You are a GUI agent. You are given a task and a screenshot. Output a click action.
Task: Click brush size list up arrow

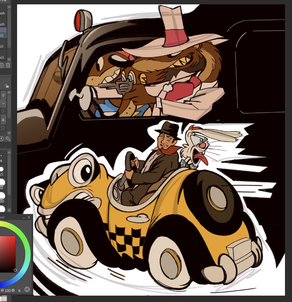pyautogui.click(x=9, y=153)
